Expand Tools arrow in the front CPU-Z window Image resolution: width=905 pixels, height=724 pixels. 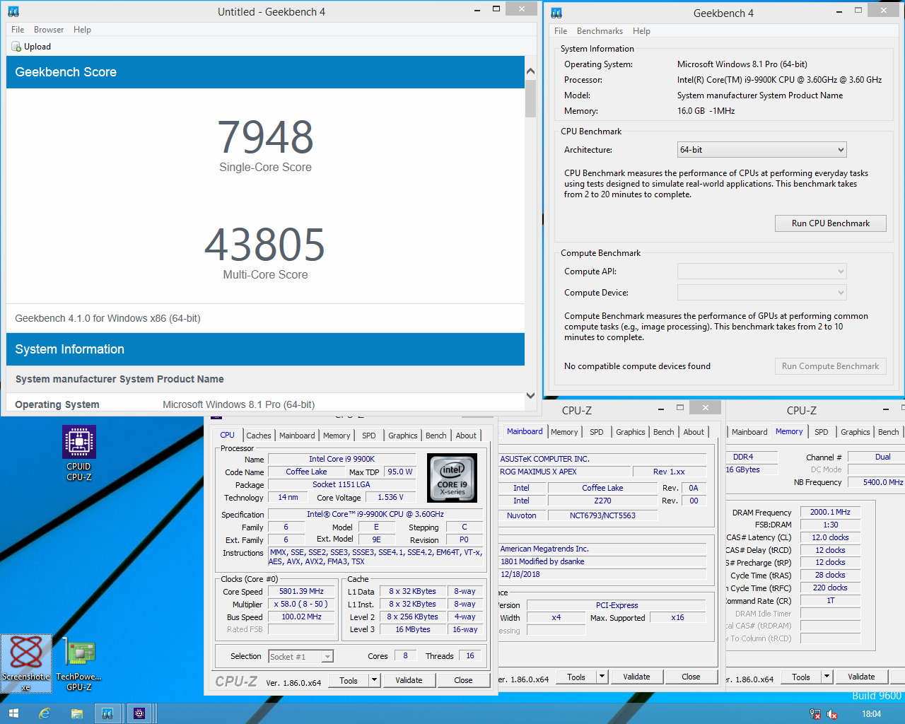click(x=375, y=680)
